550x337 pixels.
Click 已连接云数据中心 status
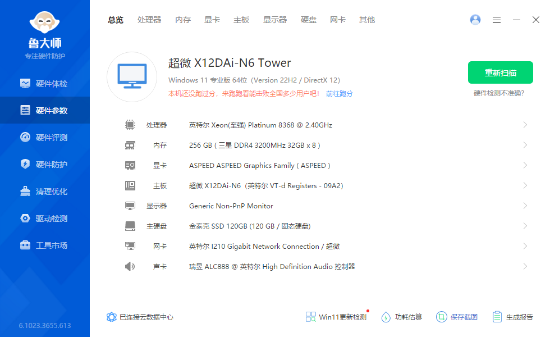(x=140, y=317)
